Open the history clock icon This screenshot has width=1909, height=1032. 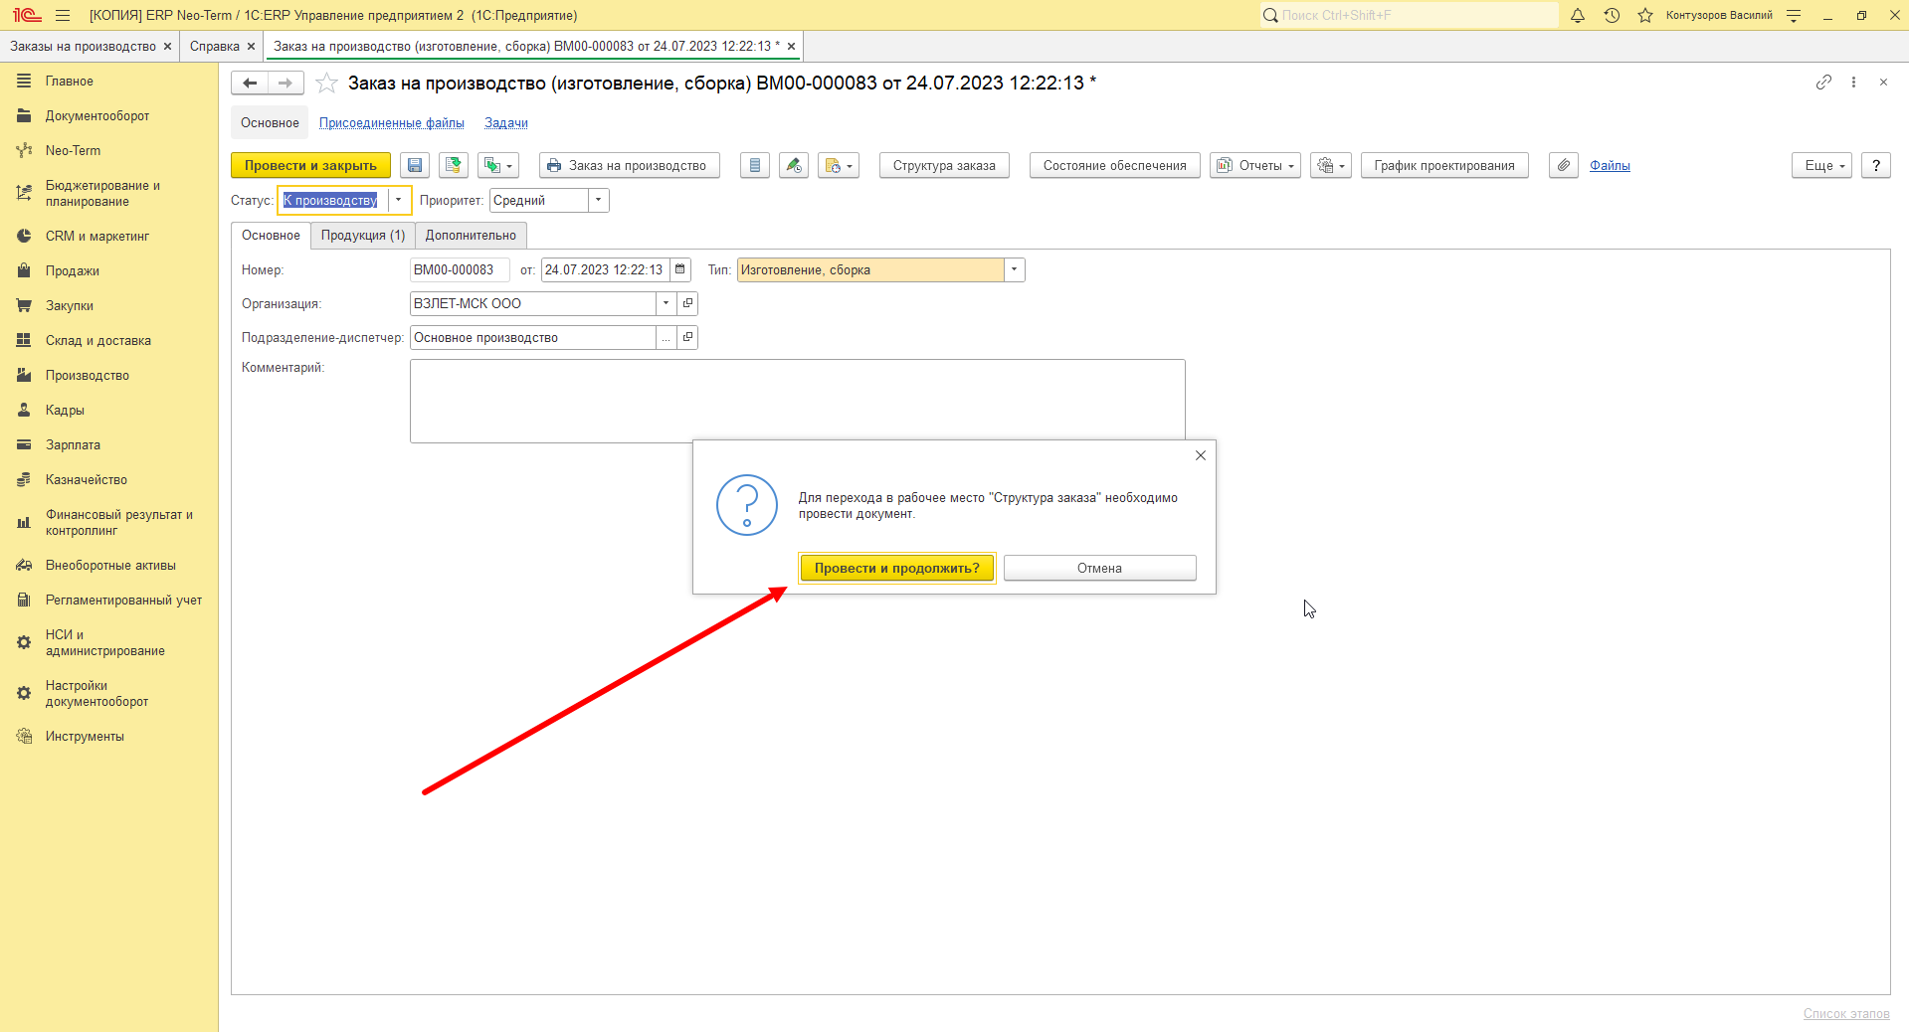pos(1612,15)
